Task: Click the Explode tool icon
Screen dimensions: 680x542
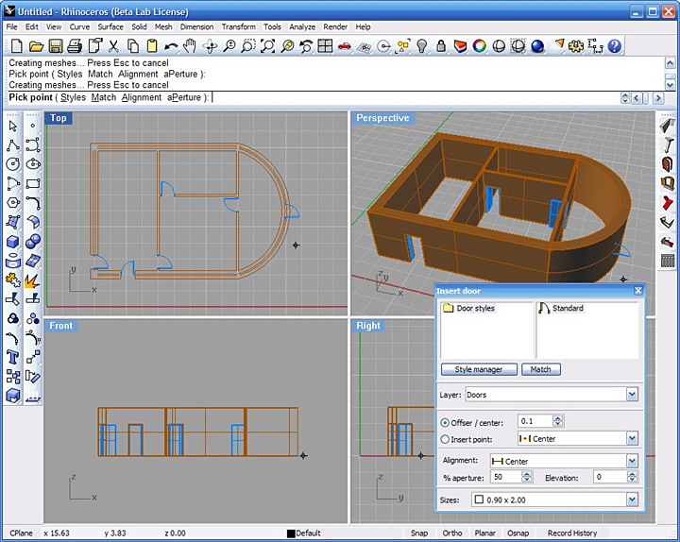Action: click(32, 279)
